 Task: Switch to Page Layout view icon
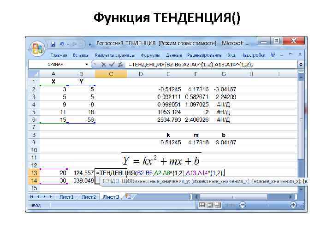click(210, 205)
